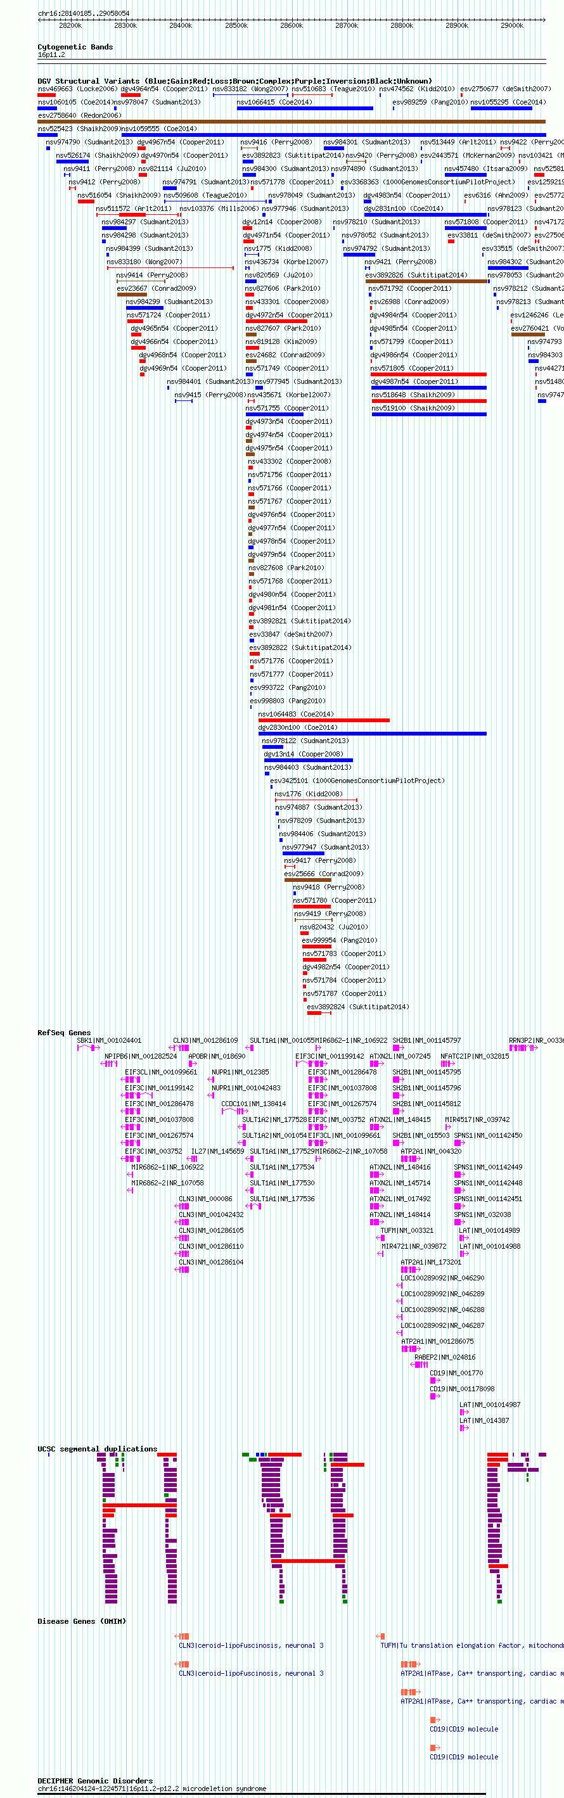Select variant nsv526174 (Shaikh2009)
The width and height of the screenshot is (564, 1798).
point(97,156)
